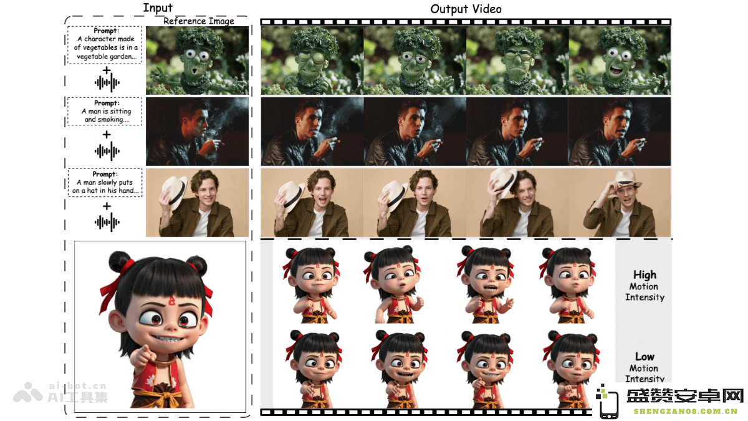The width and height of the screenshot is (748, 421).
Task: Click the plus sign under the vegetable garden prompt
Action: coord(107,70)
